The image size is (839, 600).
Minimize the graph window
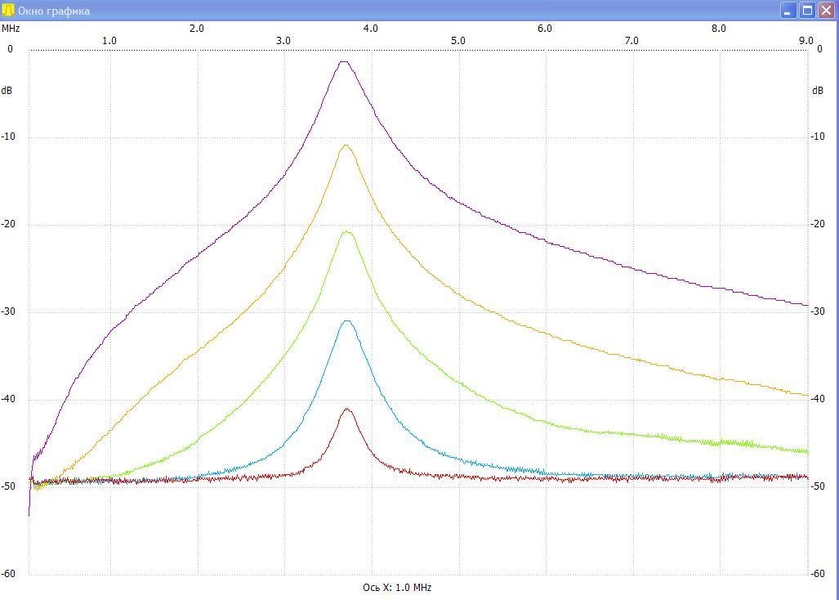(x=788, y=11)
